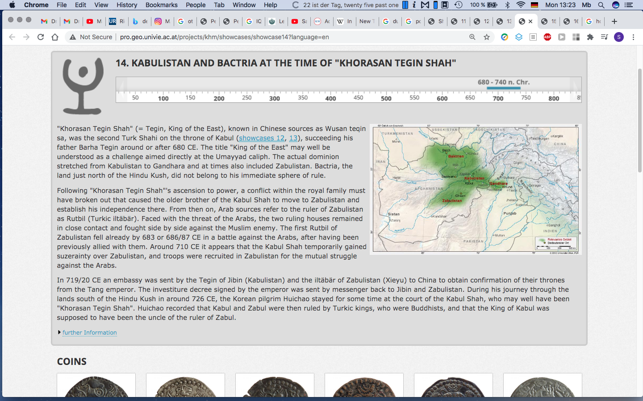Switch to the Instagram tab
Image resolution: width=643 pixels, height=401 pixels.
pos(162,21)
